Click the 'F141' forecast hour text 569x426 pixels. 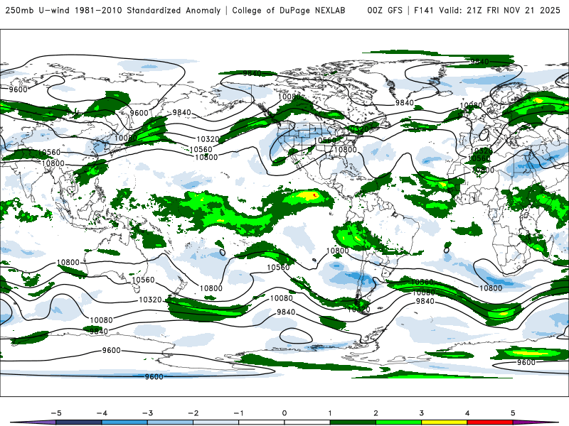tap(423, 11)
